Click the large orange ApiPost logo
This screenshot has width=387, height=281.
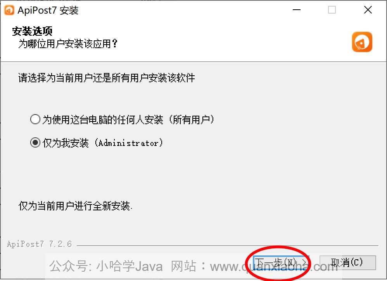pos(362,42)
